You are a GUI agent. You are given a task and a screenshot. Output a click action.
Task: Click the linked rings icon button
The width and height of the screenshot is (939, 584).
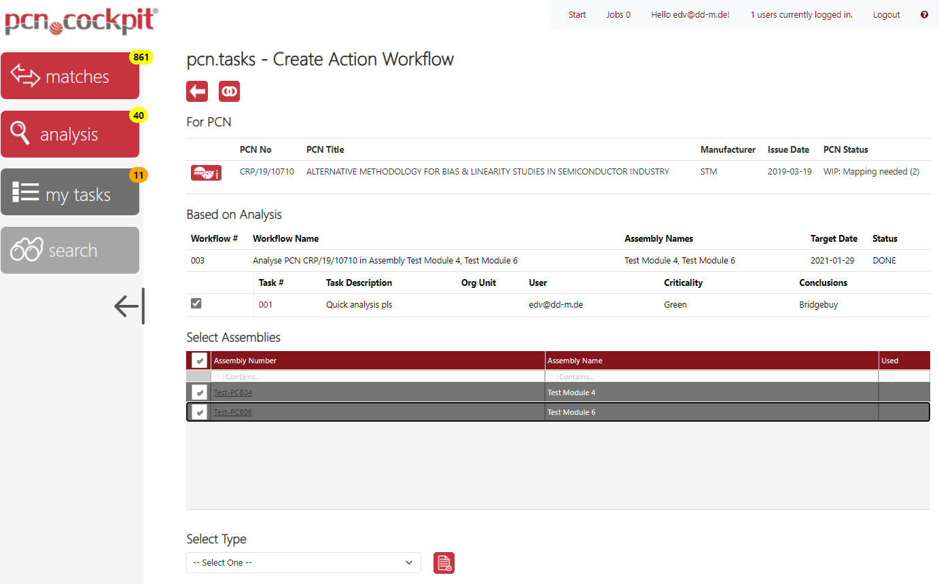(229, 92)
